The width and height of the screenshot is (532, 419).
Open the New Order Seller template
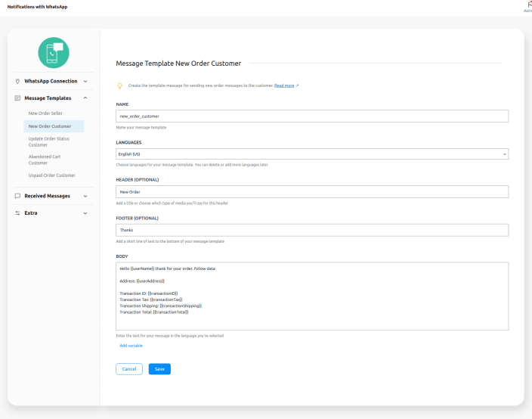45,113
